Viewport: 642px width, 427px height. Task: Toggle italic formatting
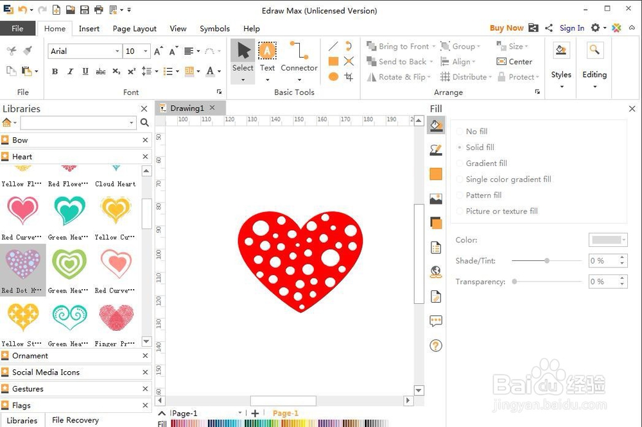pyautogui.click(x=70, y=72)
